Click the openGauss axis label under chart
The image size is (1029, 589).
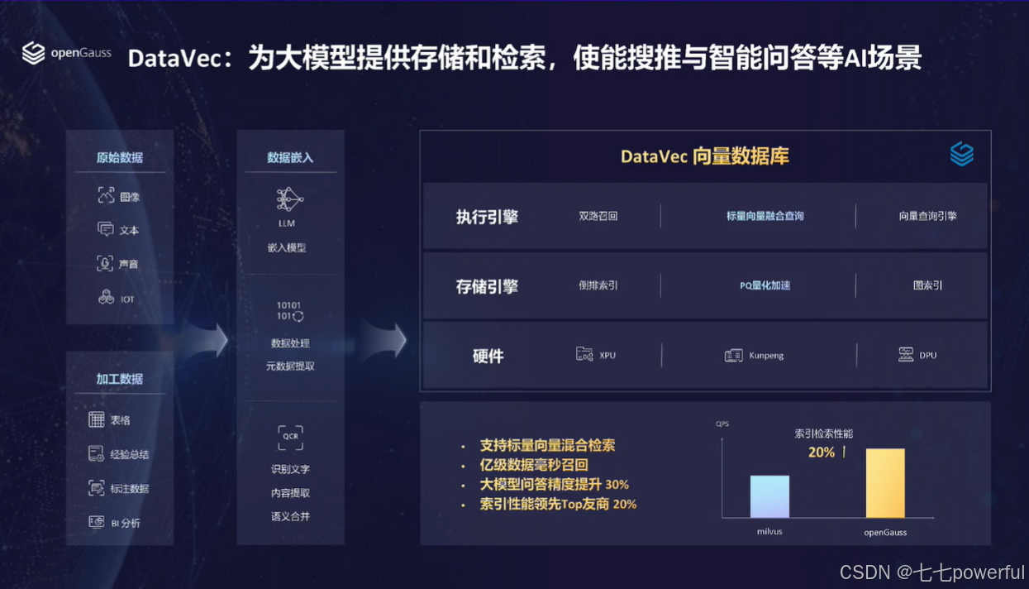click(885, 532)
